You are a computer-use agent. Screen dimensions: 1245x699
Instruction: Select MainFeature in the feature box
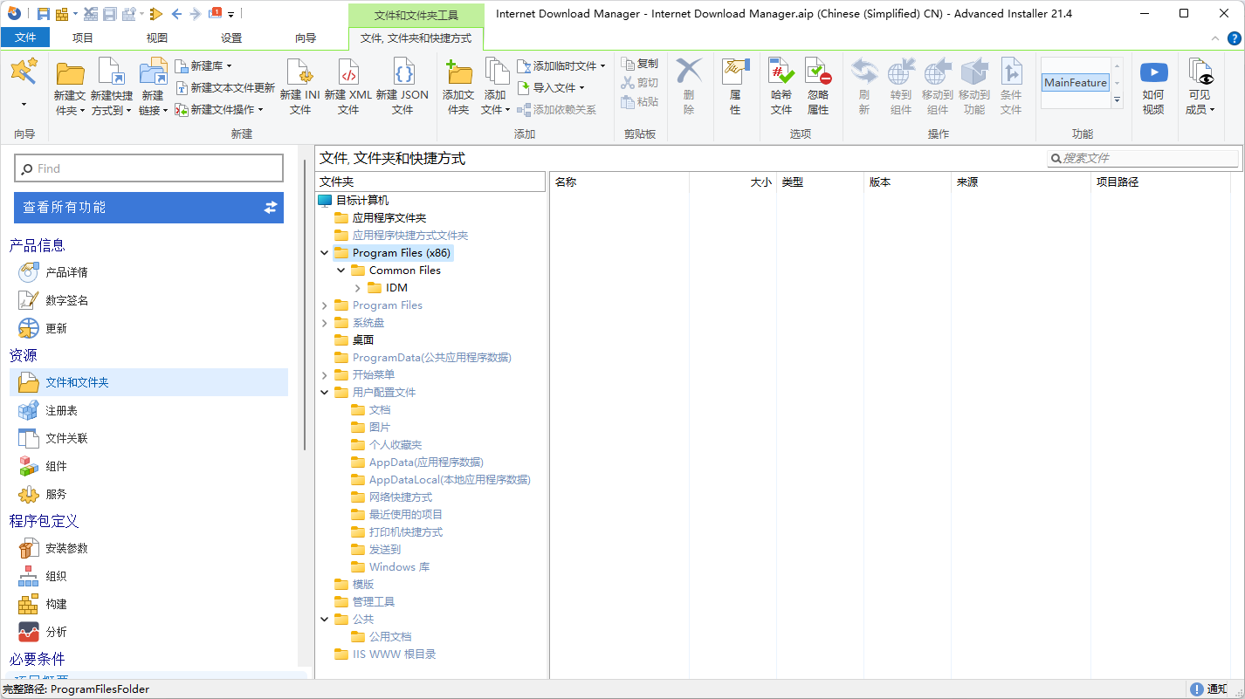click(1076, 83)
